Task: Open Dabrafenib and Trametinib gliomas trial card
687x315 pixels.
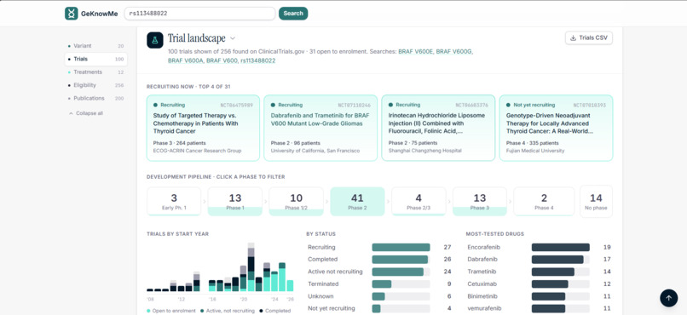Action: click(320, 128)
